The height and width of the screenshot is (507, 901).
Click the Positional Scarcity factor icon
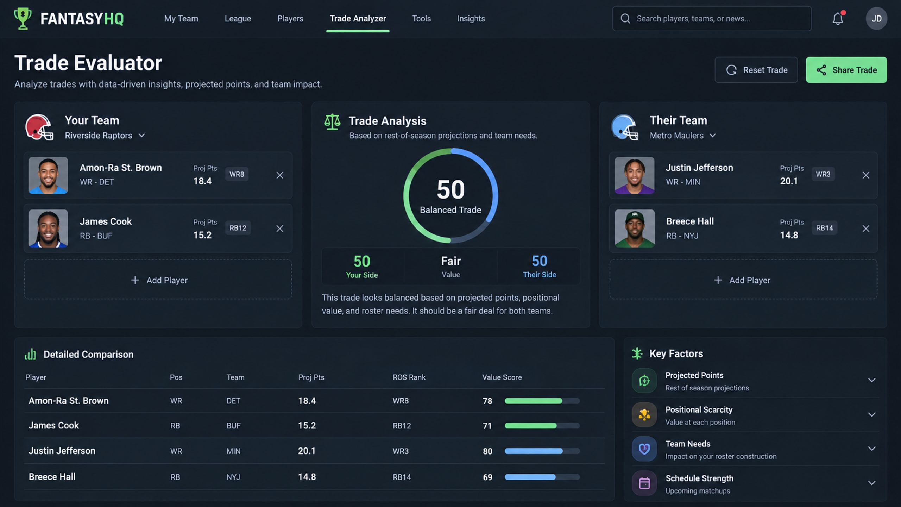(644, 415)
